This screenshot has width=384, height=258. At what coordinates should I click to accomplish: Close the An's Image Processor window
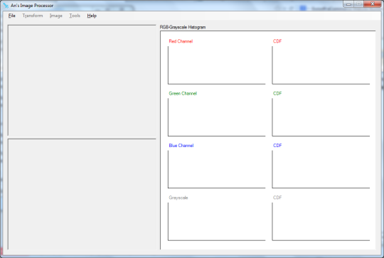[x=373, y=4]
